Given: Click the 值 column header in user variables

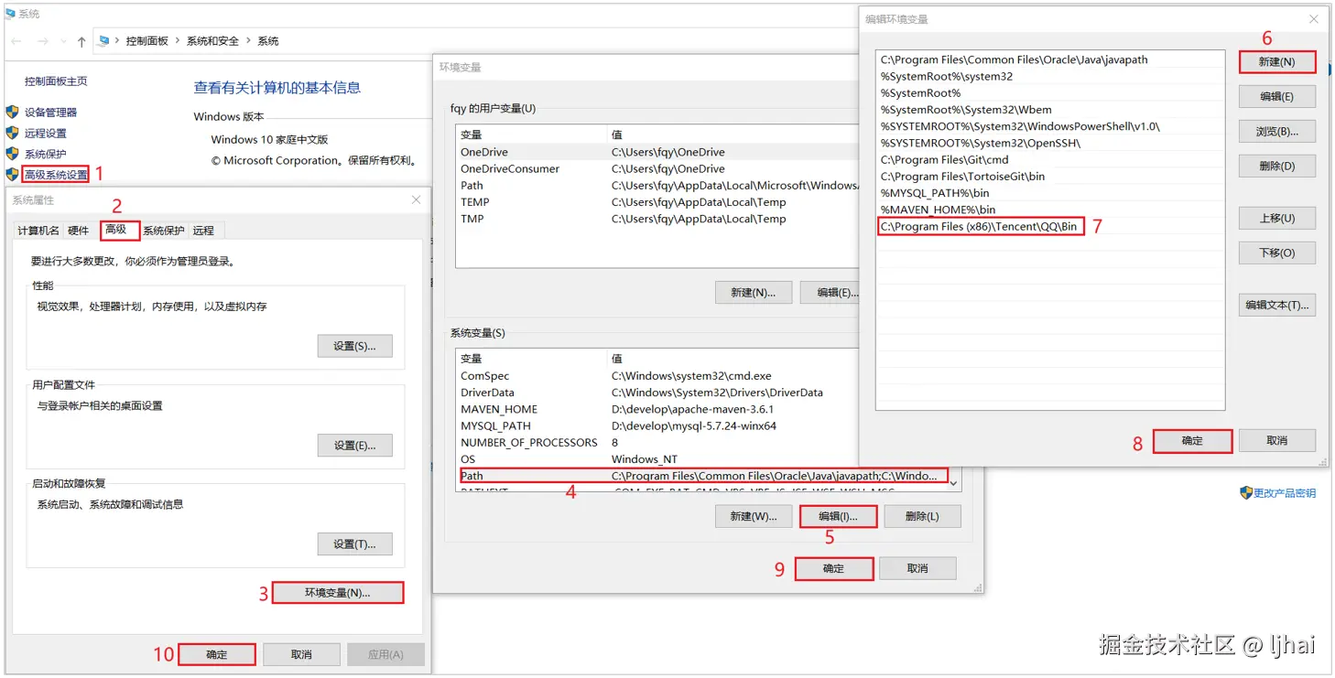Looking at the screenshot, I should point(733,135).
